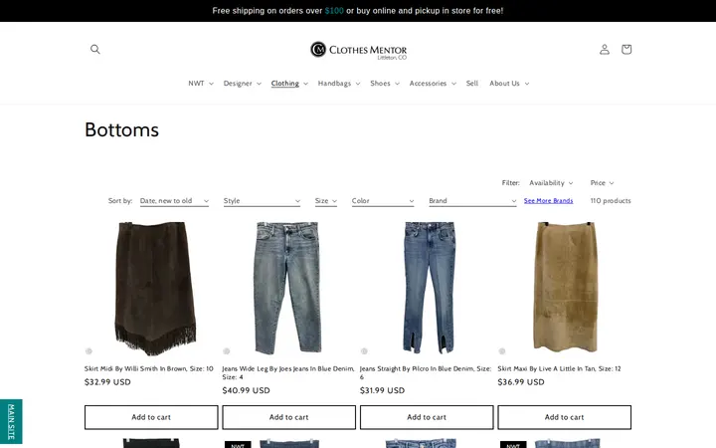This screenshot has width=716, height=448.
Task: Open Skirt Midi By Willi Smith title
Action: tap(149, 368)
